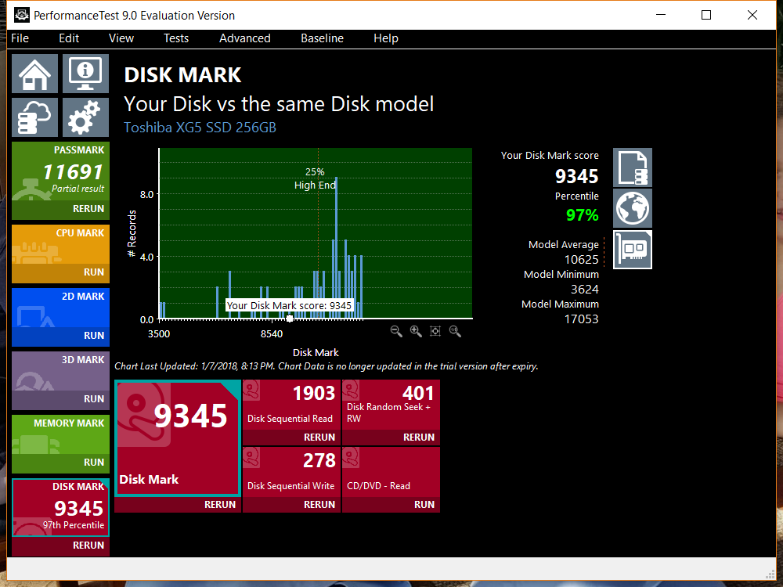Screen dimensions: 783x587
Task: Select the large Disk Mark 9345 tile
Action: [x=178, y=438]
